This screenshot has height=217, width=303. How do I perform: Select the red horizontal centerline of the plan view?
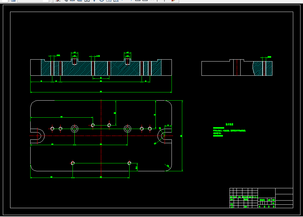point(101,136)
